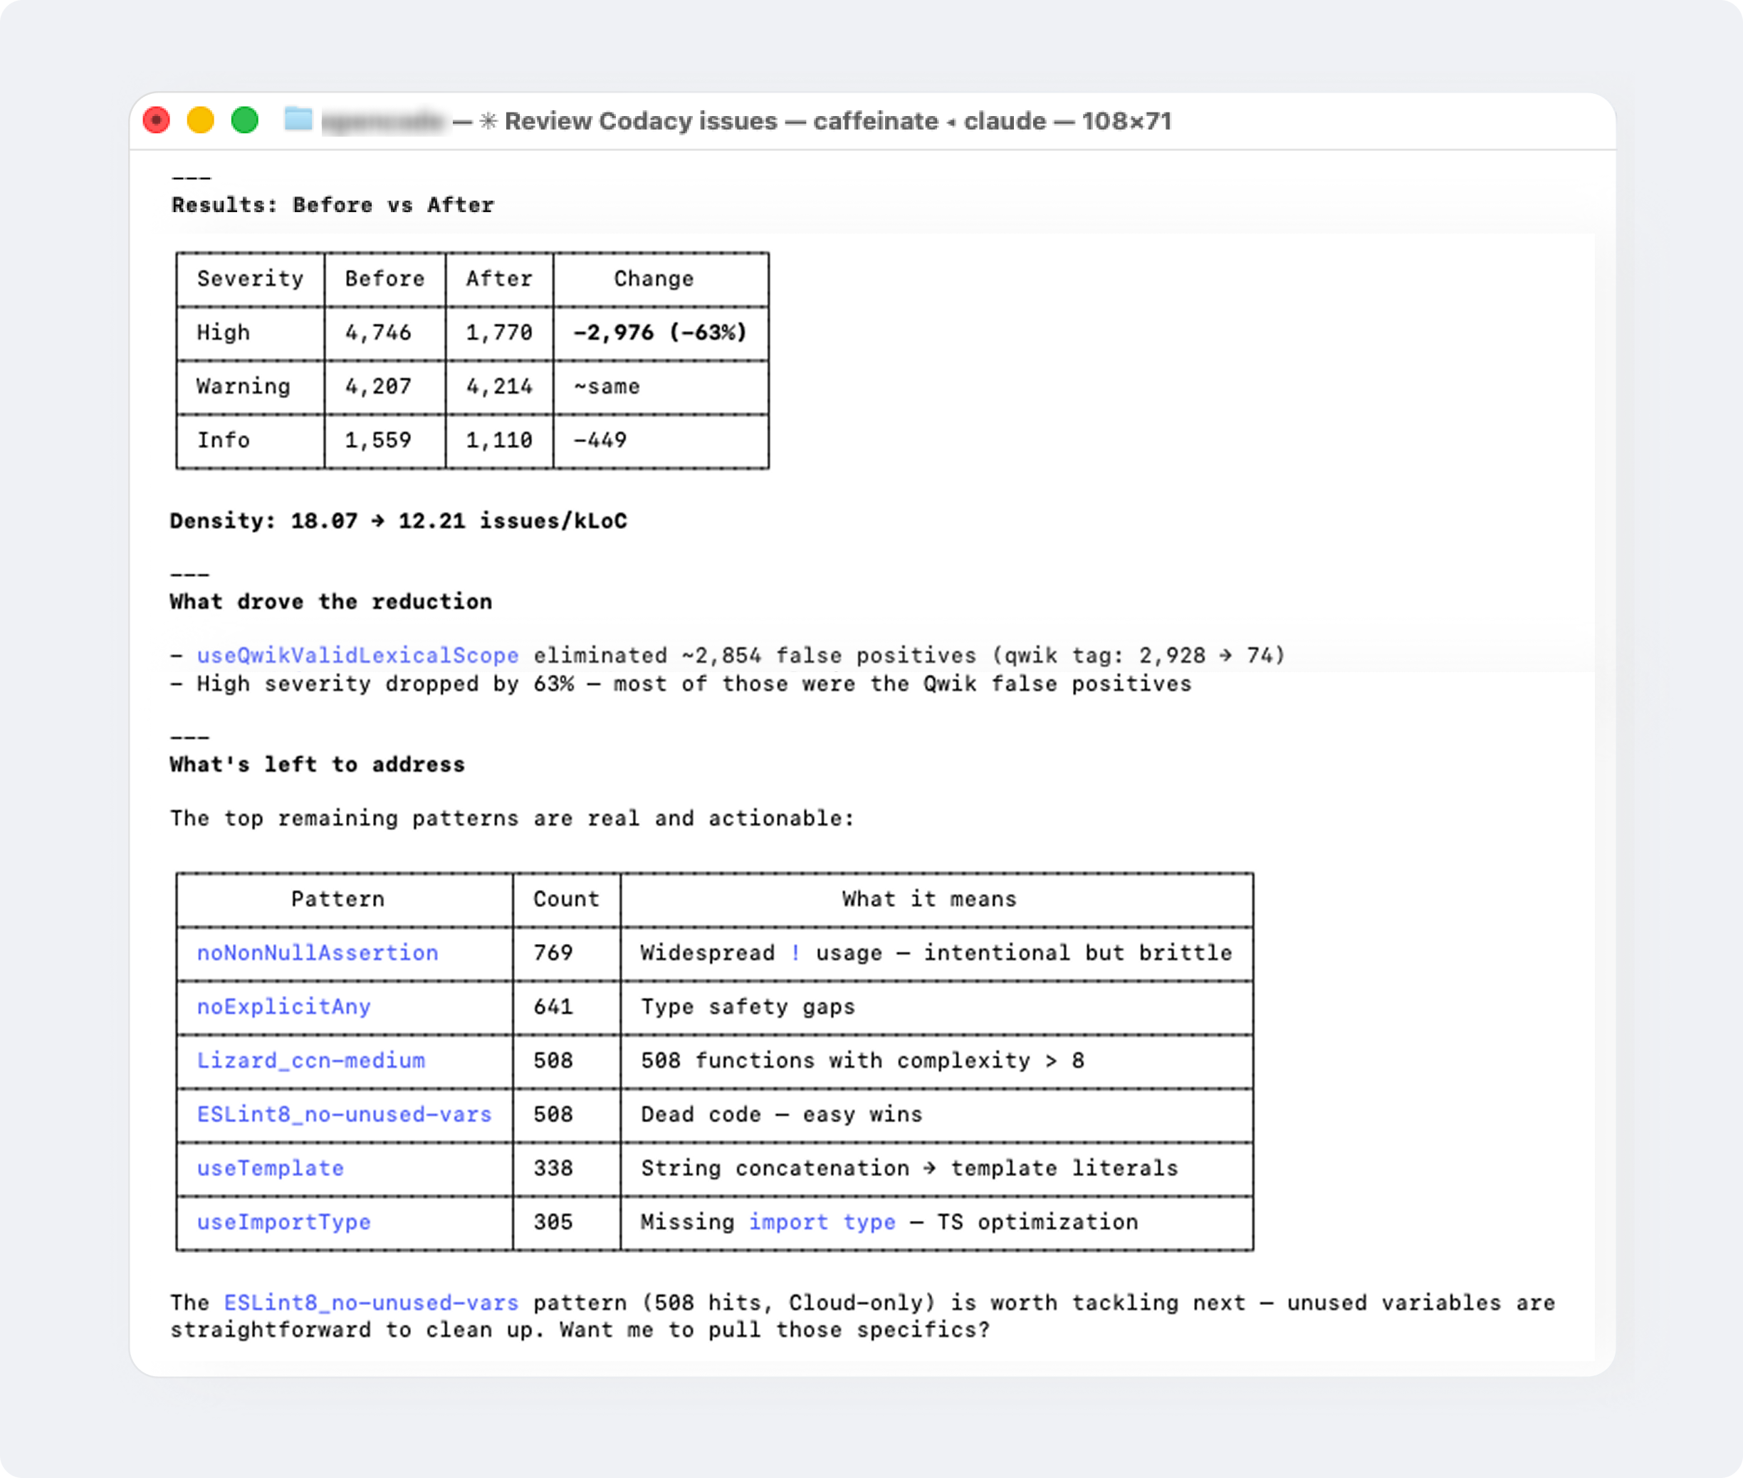Select the "Results: Before vs After" heading
The width and height of the screenshot is (1743, 1478).
(333, 205)
